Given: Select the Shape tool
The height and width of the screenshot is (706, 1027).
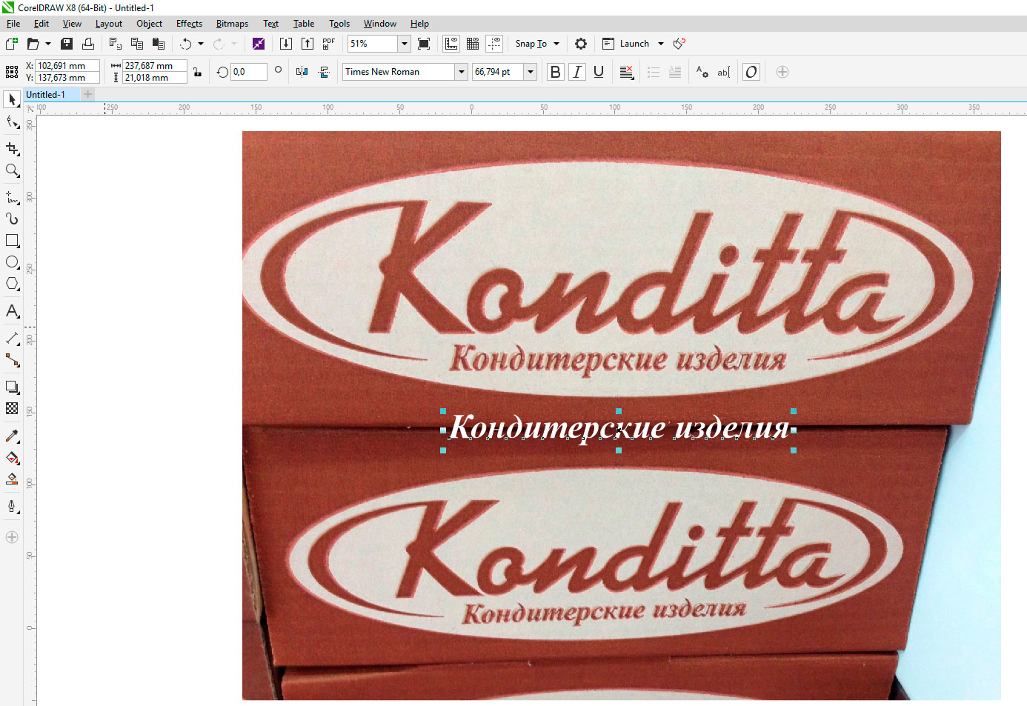Looking at the screenshot, I should 13,121.
